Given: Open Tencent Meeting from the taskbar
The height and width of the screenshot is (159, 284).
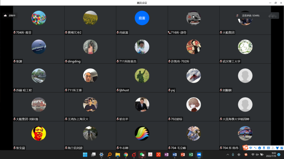Looking at the screenshot, I should (x=199, y=155).
